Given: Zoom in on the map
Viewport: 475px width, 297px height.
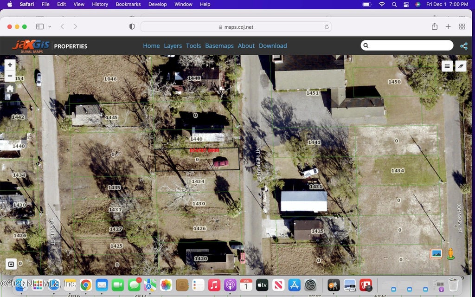Looking at the screenshot, I should click(10, 65).
